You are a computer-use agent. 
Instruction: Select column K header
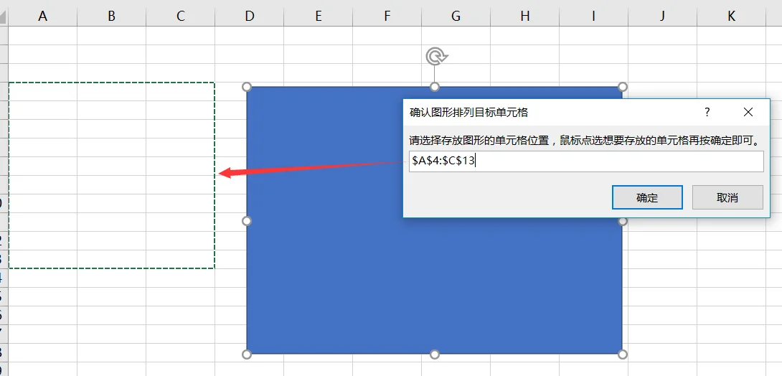tap(731, 16)
